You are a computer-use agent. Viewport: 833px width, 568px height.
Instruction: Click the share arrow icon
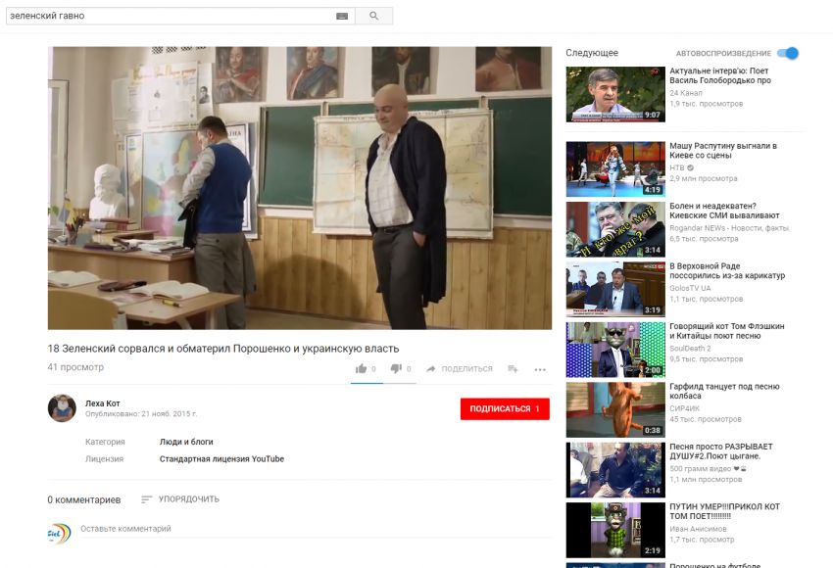431,368
